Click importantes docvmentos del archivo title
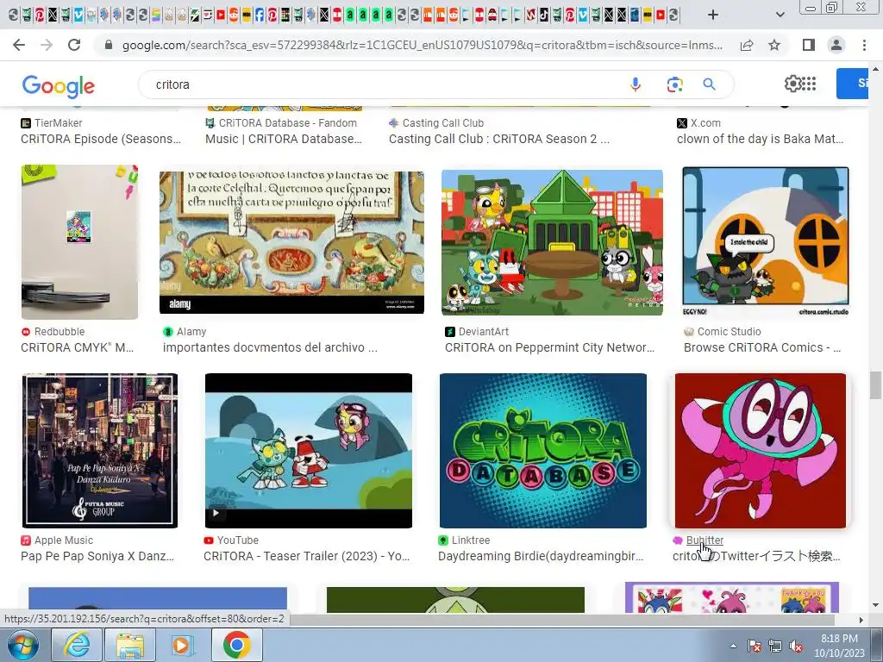 [x=270, y=348]
